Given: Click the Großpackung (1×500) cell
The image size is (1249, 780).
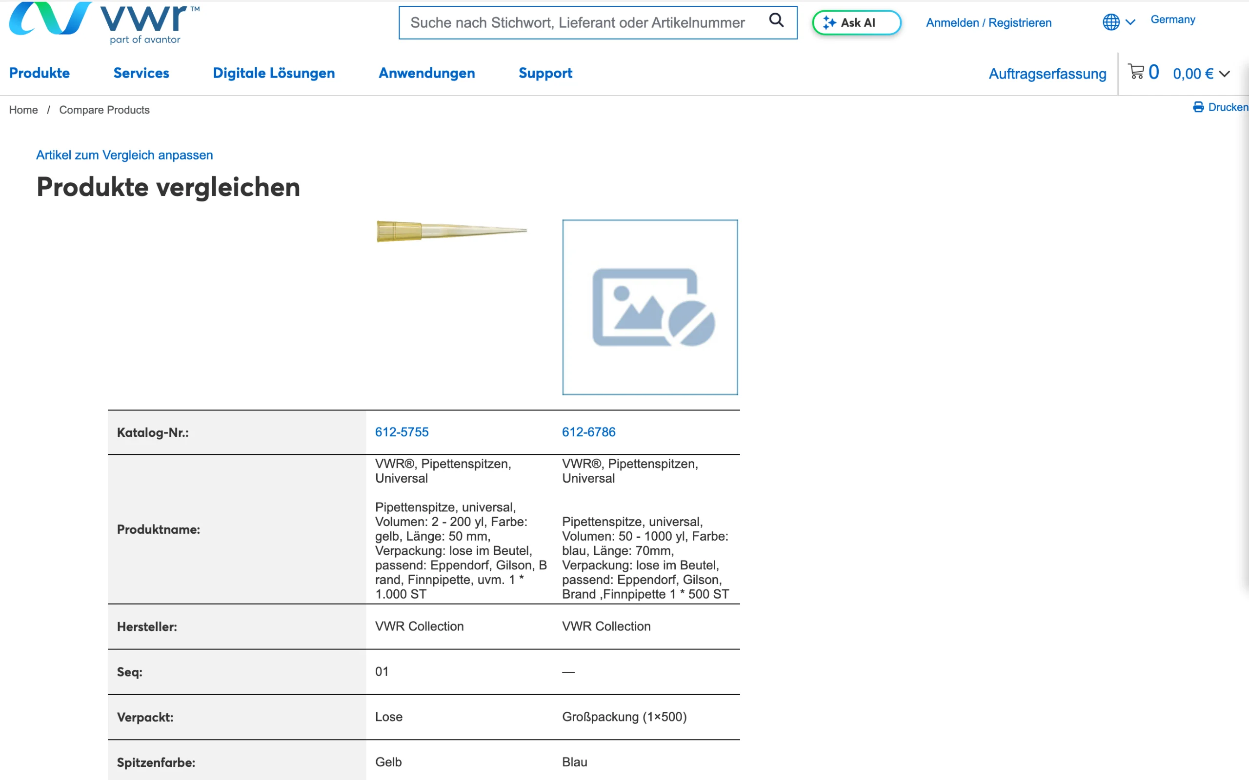Looking at the screenshot, I should click(x=624, y=717).
